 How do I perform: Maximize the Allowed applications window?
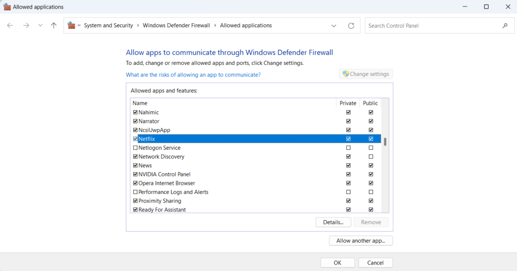[486, 7]
